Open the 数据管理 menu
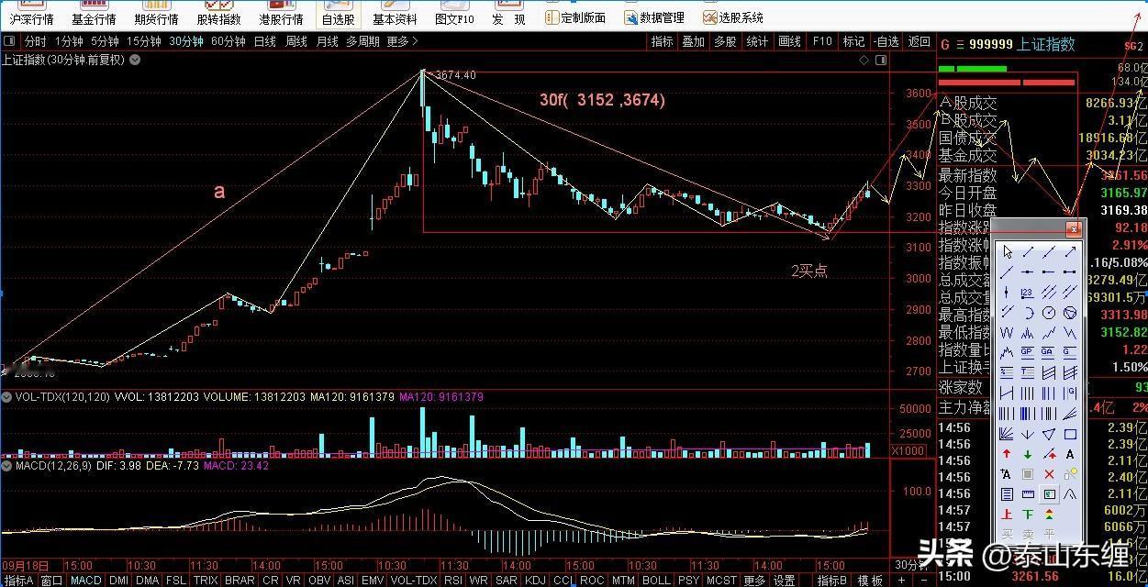 coord(654,17)
